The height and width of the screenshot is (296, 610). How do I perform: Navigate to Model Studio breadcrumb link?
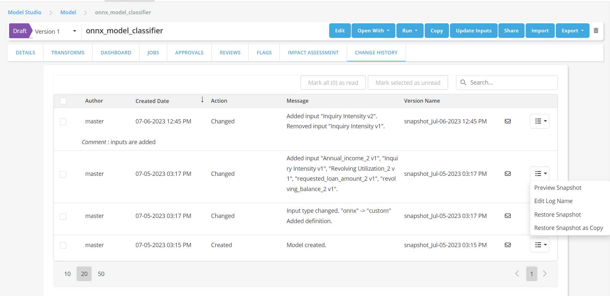pos(25,12)
